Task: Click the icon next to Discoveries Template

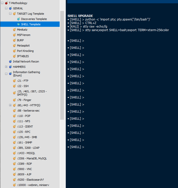Action: 19,19
